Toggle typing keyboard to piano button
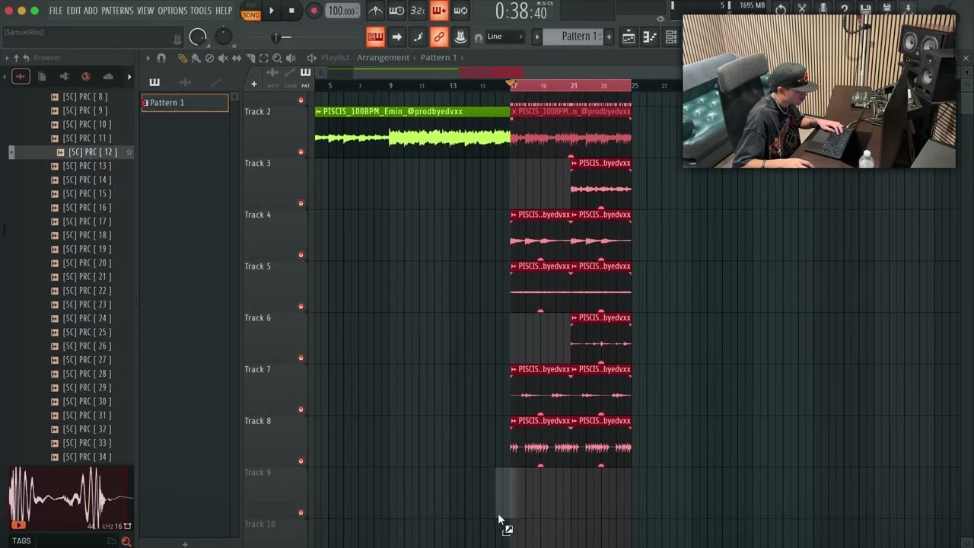 tap(375, 37)
